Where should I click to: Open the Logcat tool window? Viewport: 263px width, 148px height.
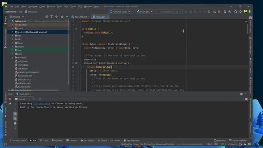[x=102, y=141]
